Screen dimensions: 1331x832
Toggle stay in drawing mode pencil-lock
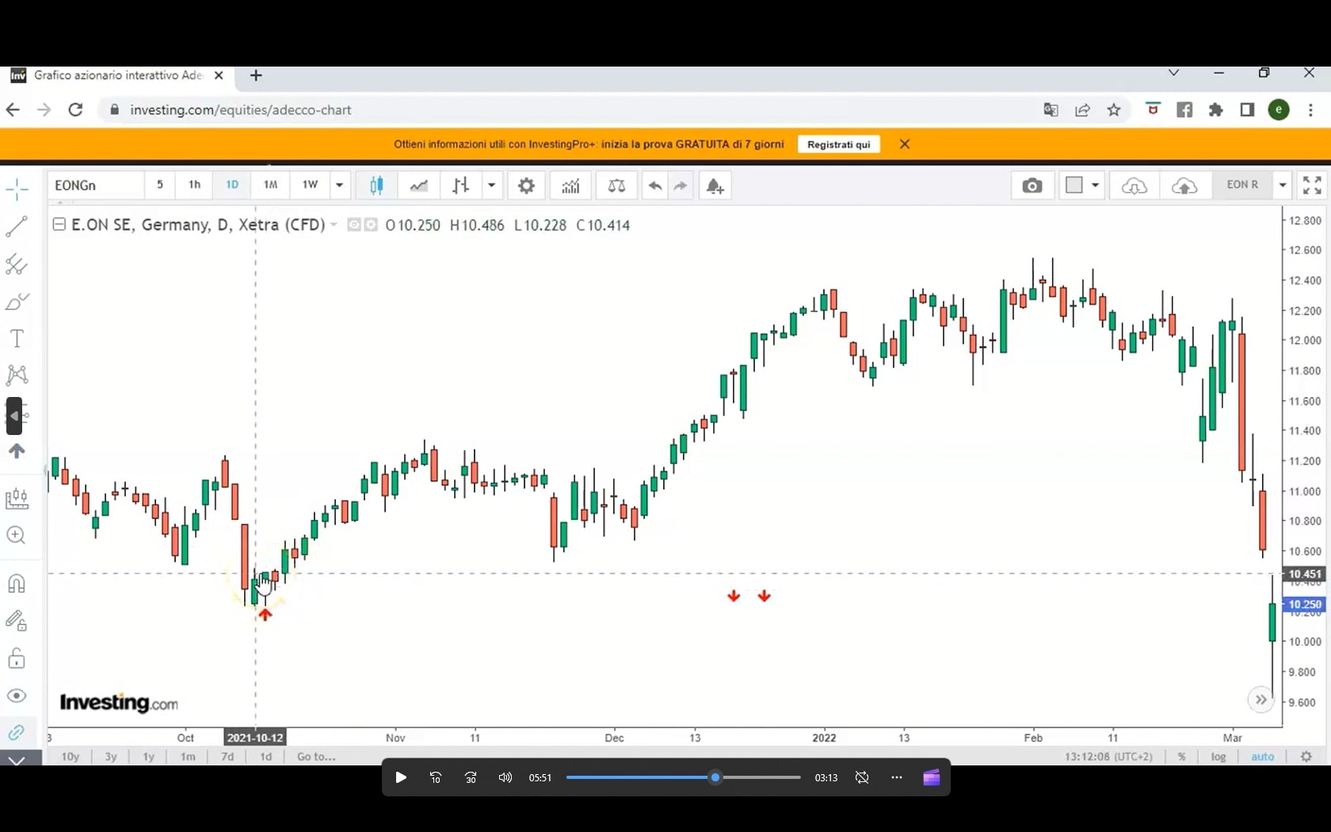click(x=17, y=620)
